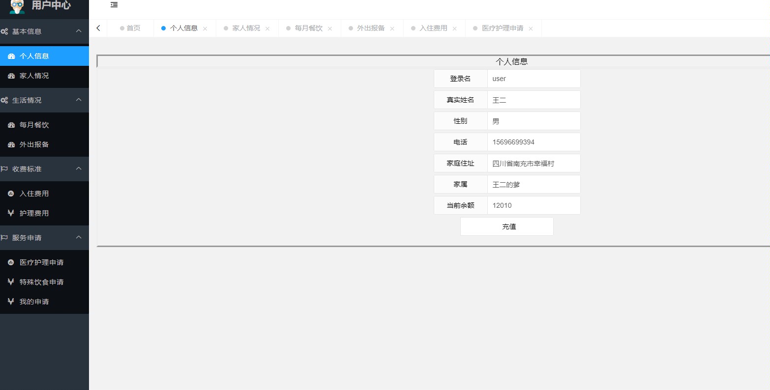
Task: Click the gears icon beside 生活情况
Action: [4, 100]
